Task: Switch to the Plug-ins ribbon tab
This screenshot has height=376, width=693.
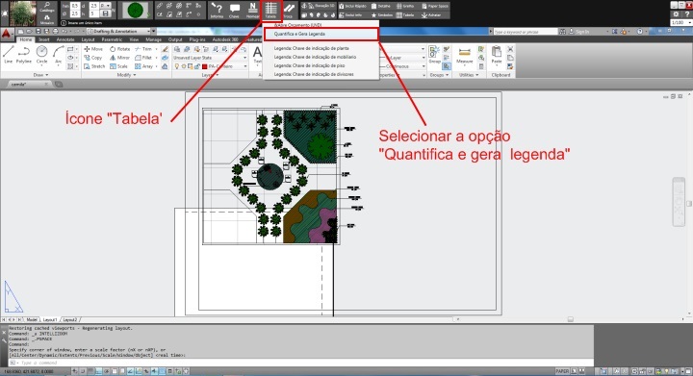Action: pos(197,39)
